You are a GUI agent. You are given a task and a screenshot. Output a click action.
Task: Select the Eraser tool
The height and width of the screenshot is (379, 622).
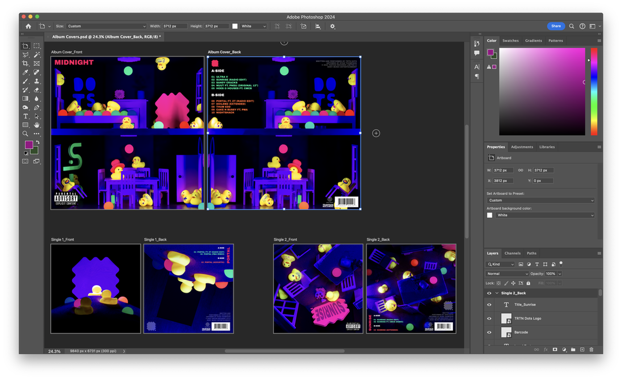tap(37, 90)
